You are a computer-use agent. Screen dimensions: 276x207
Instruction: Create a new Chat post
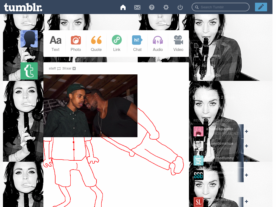click(x=137, y=43)
